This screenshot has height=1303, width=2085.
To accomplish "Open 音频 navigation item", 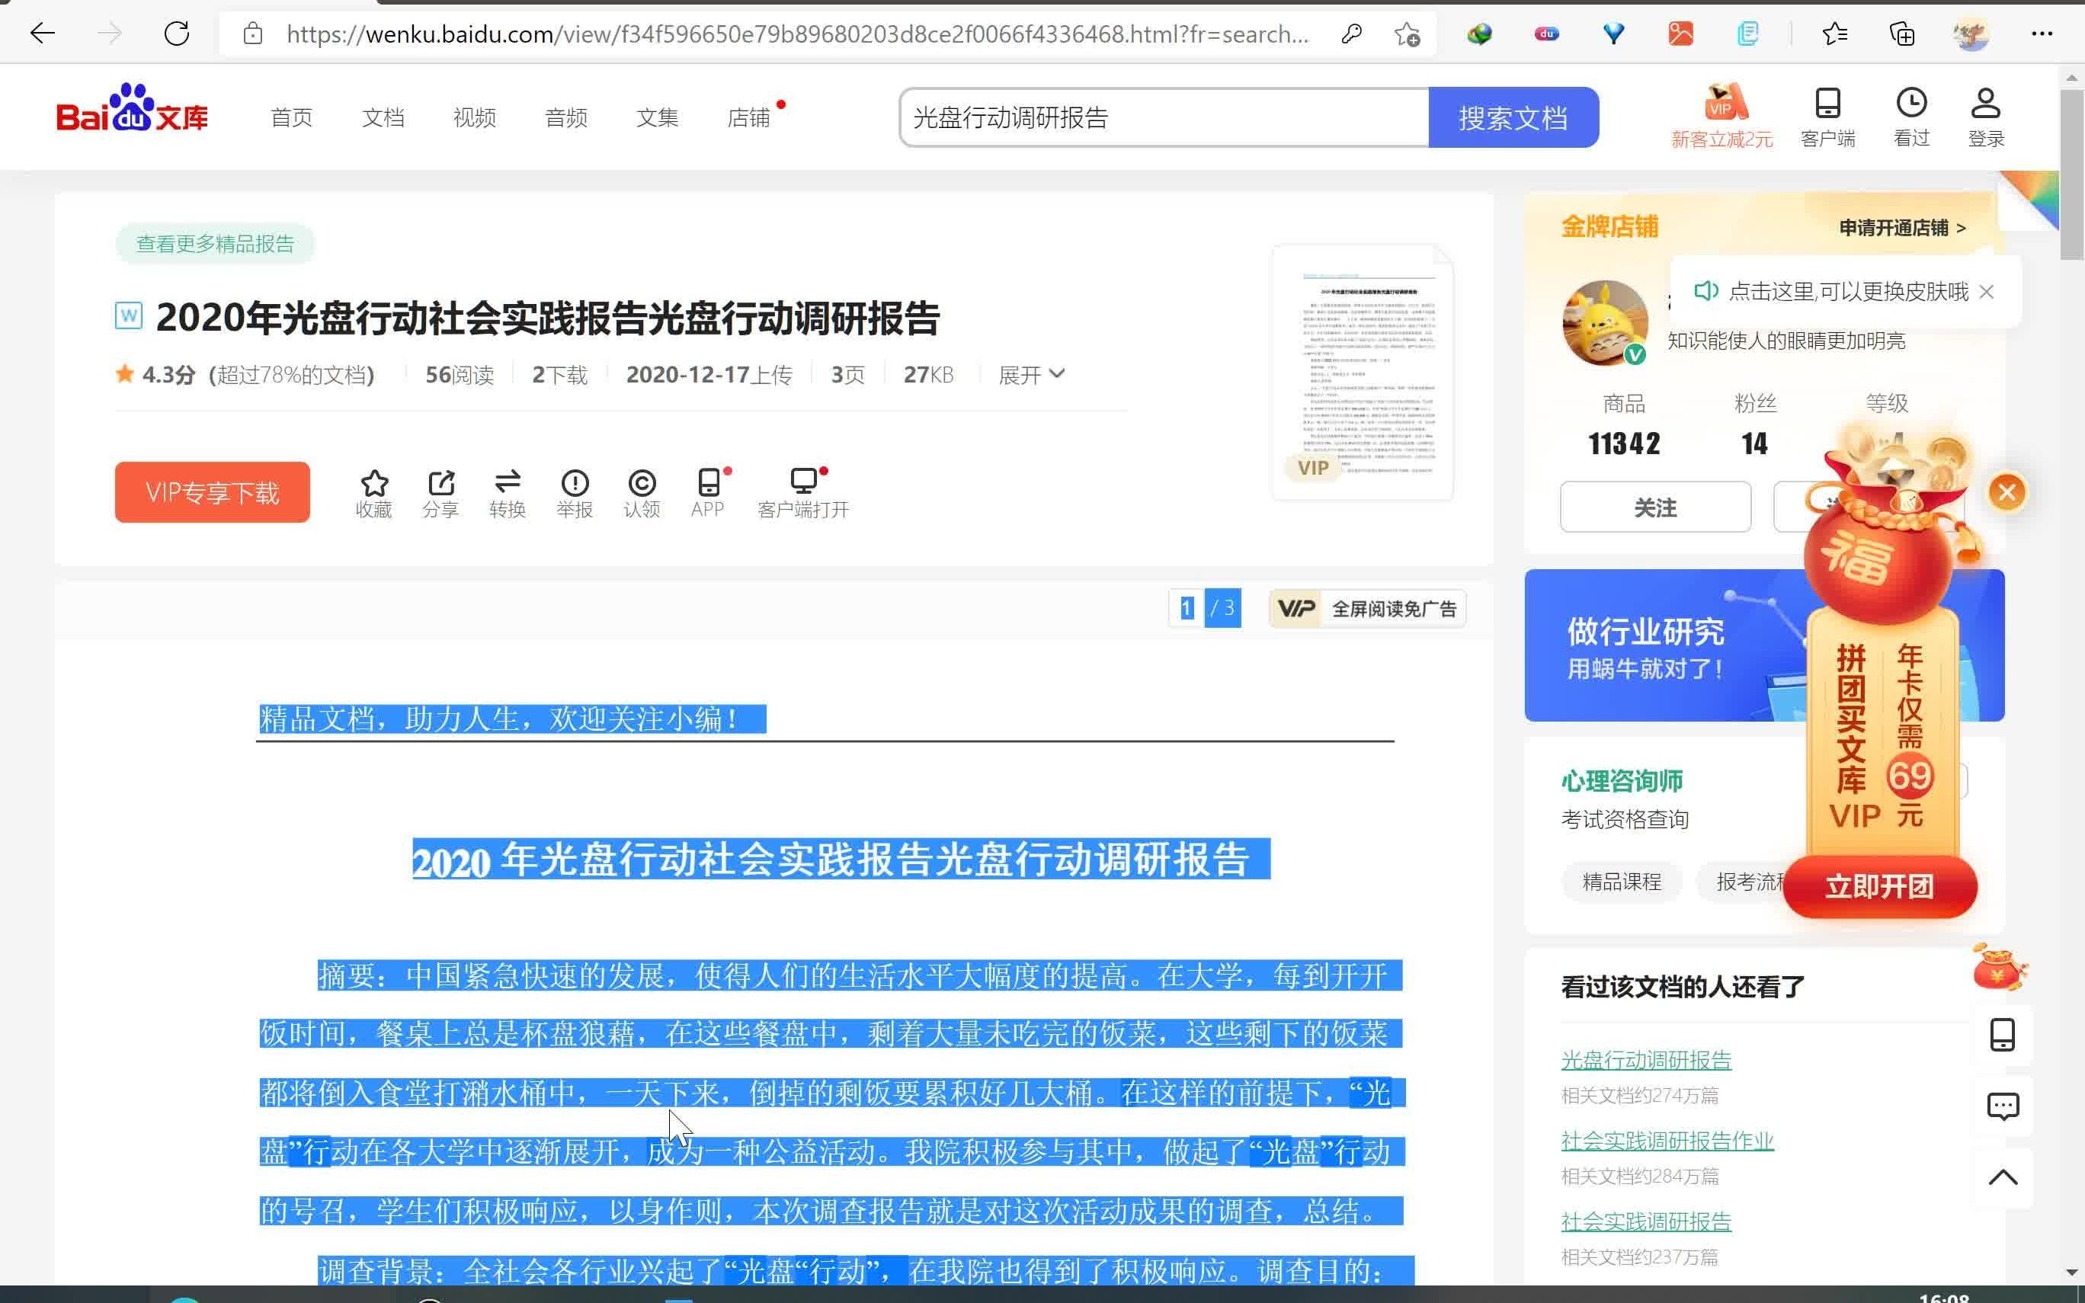I will point(565,117).
